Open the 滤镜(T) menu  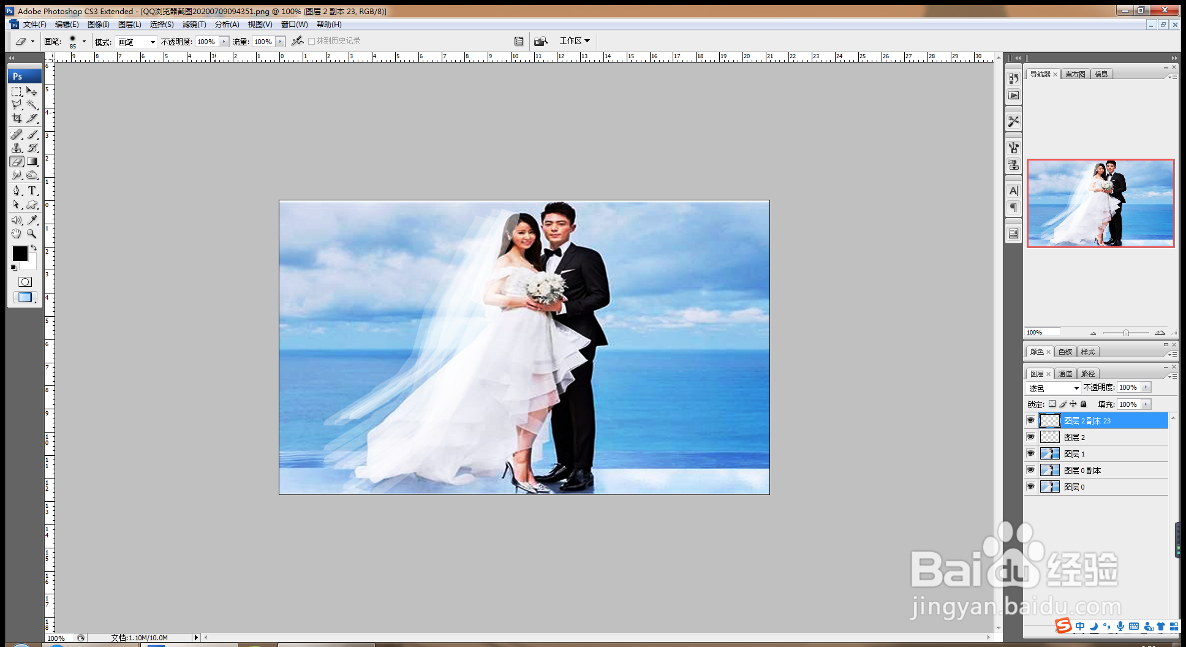click(194, 25)
